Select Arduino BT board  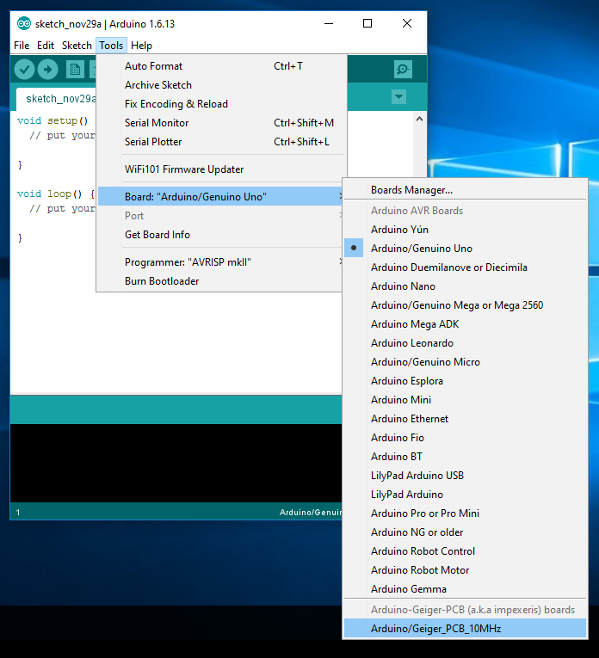[465, 456]
